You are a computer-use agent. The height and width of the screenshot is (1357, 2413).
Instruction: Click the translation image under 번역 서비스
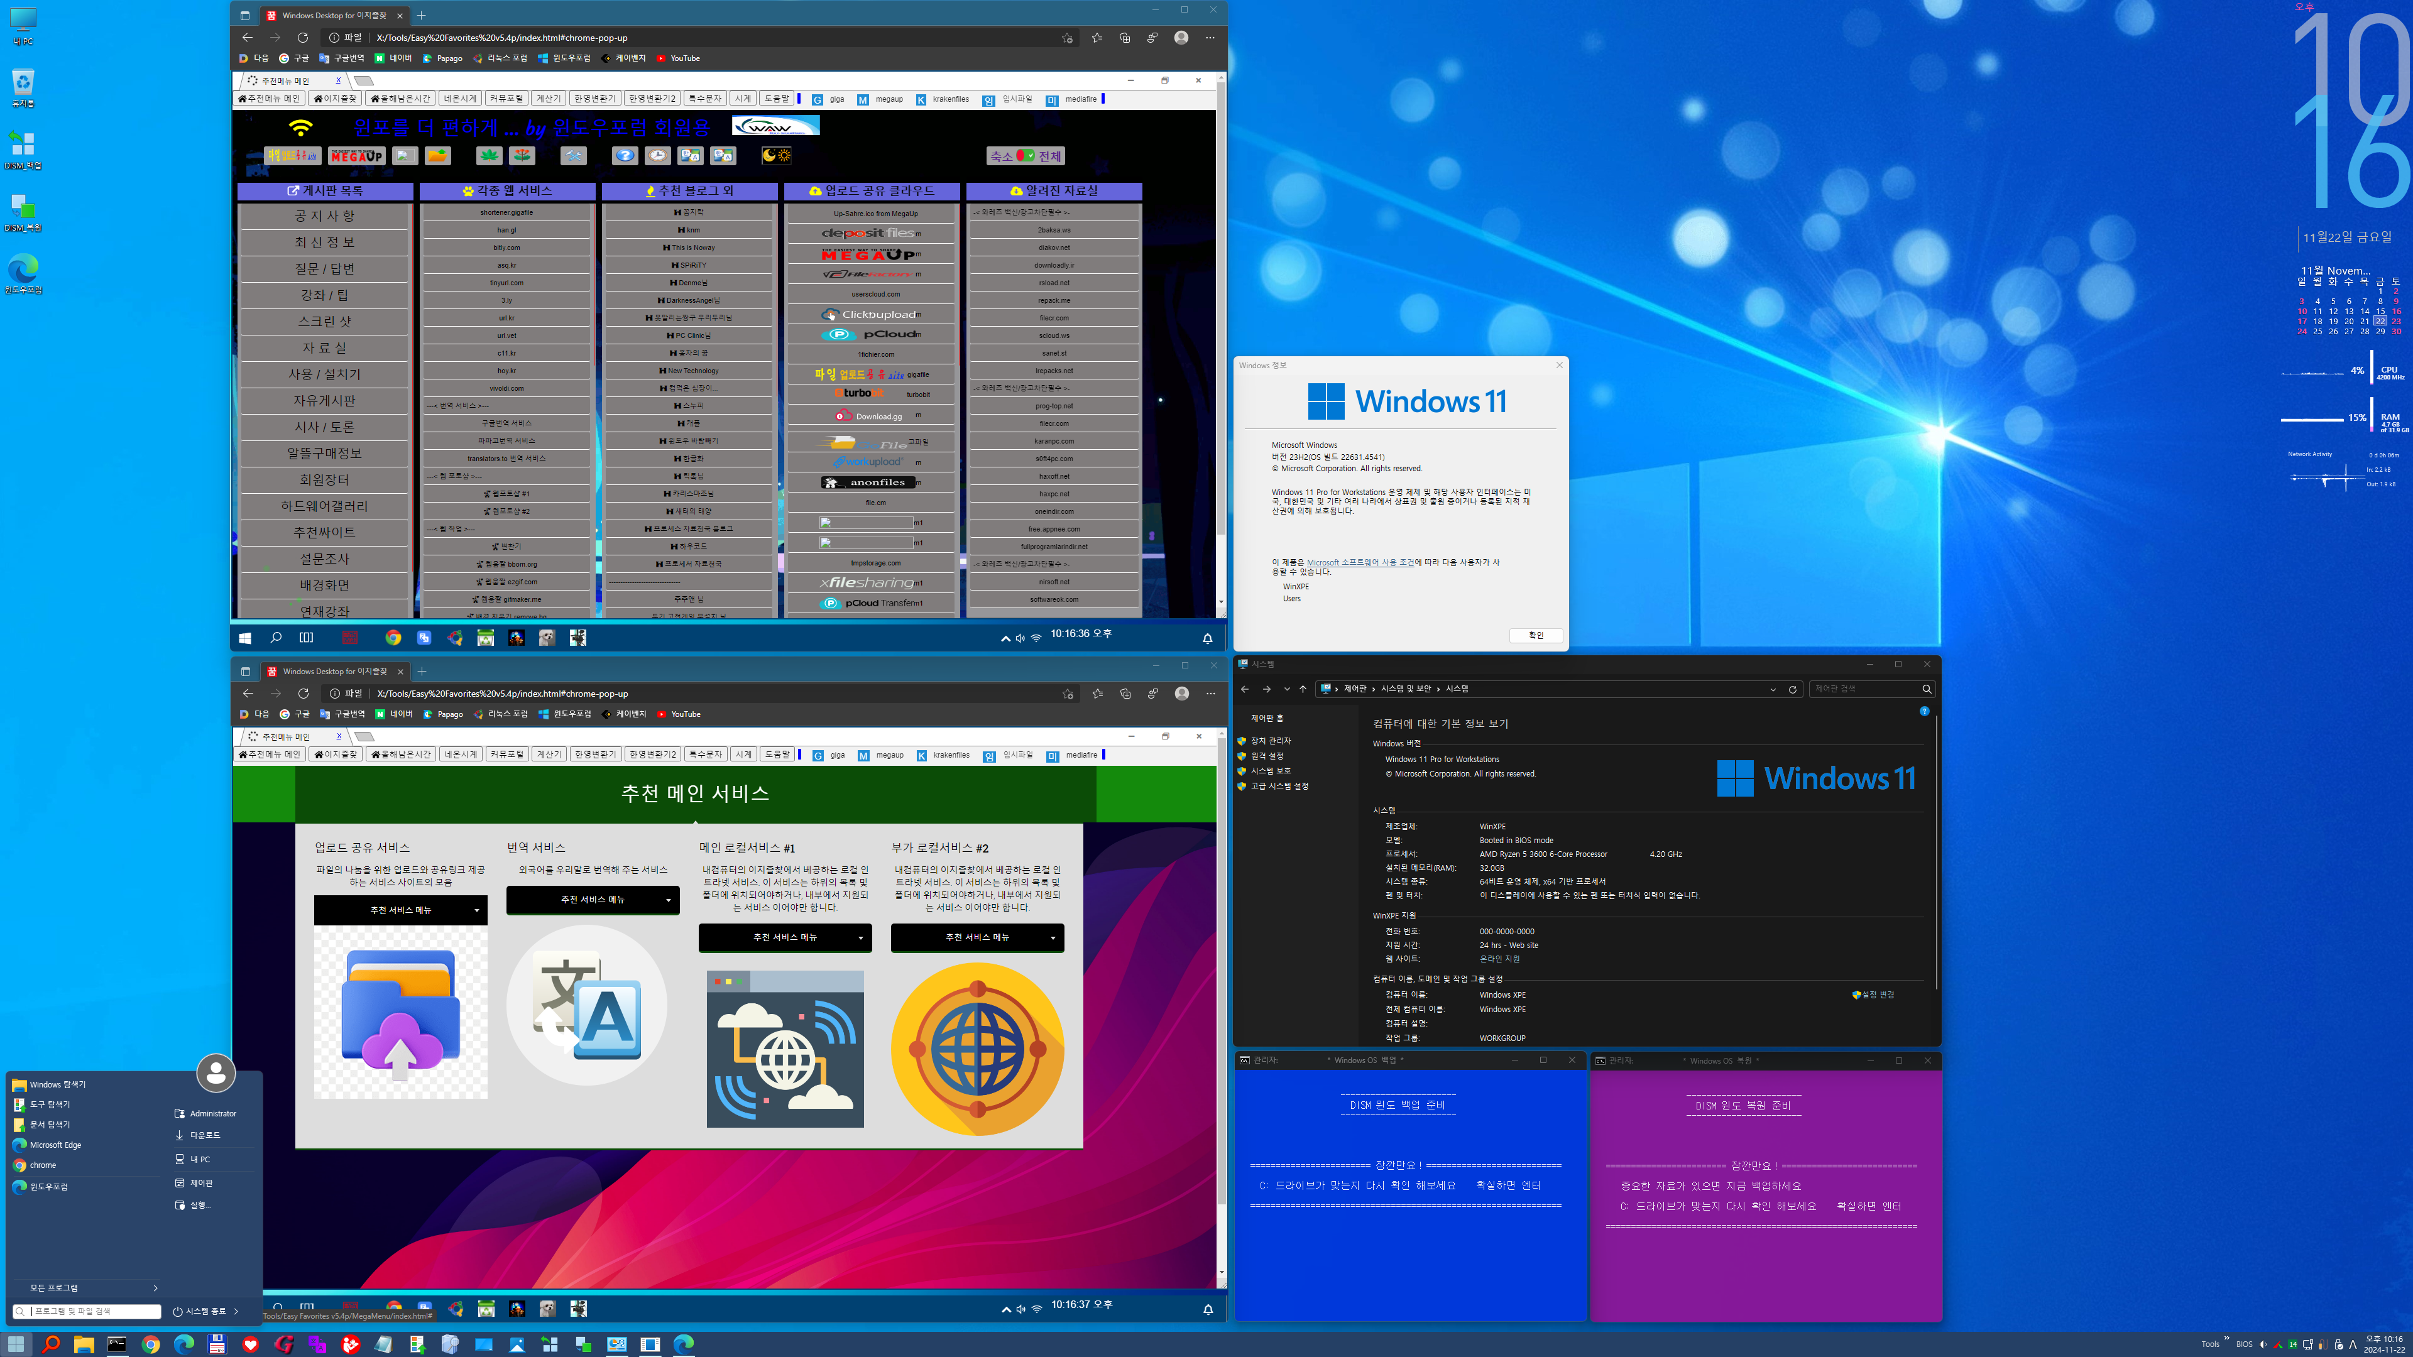[x=588, y=1005]
